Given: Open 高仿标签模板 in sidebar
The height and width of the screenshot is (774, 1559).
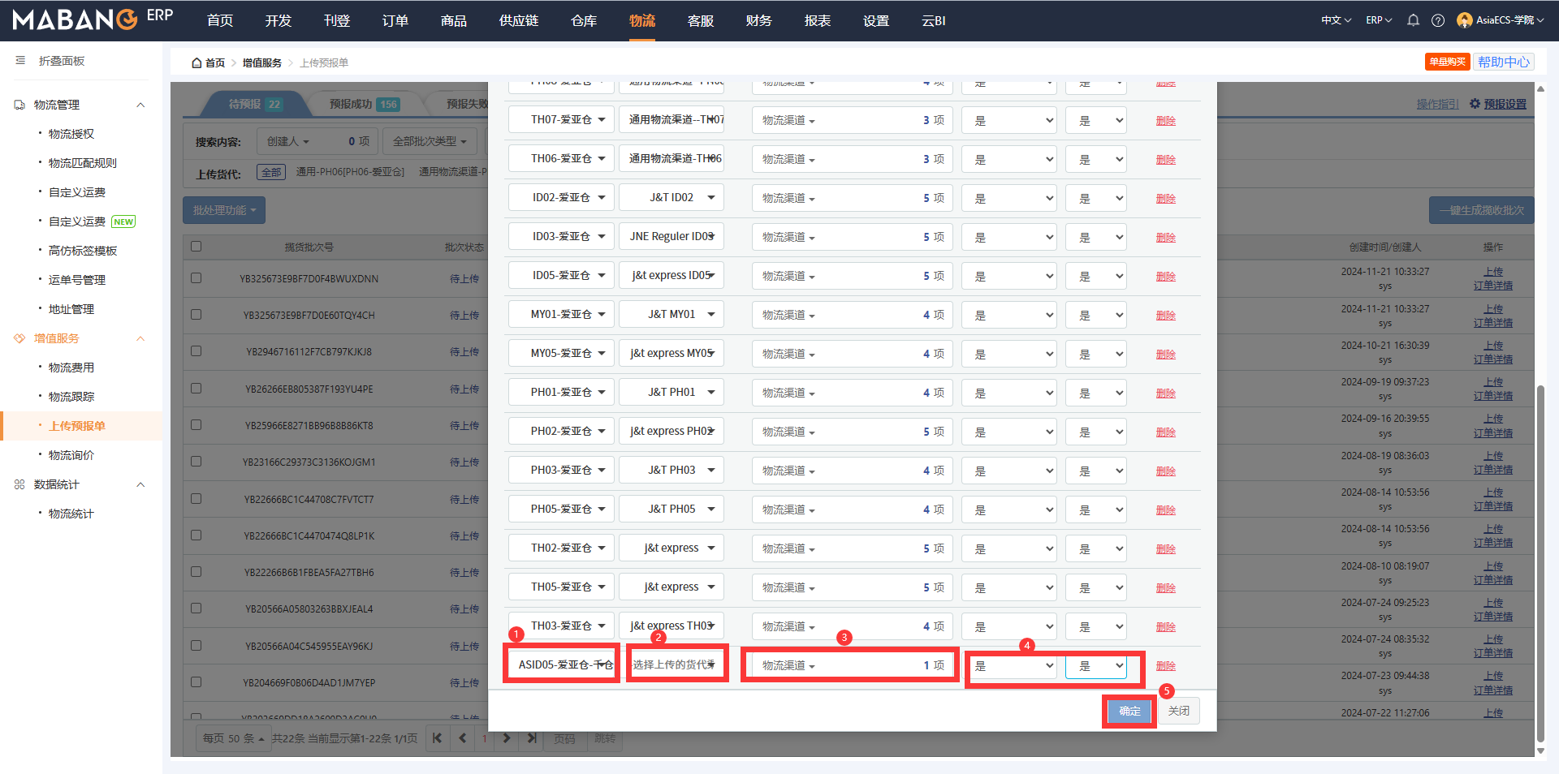Looking at the screenshot, I should click(x=83, y=251).
